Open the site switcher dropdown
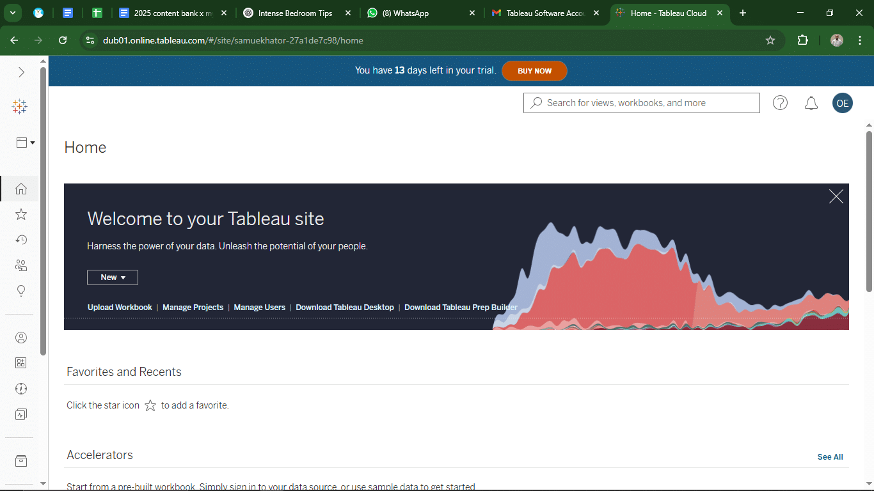 click(x=25, y=143)
